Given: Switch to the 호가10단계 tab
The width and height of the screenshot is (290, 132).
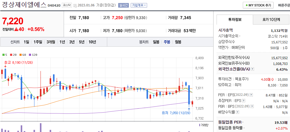Looking at the screenshot, I should (271, 19).
